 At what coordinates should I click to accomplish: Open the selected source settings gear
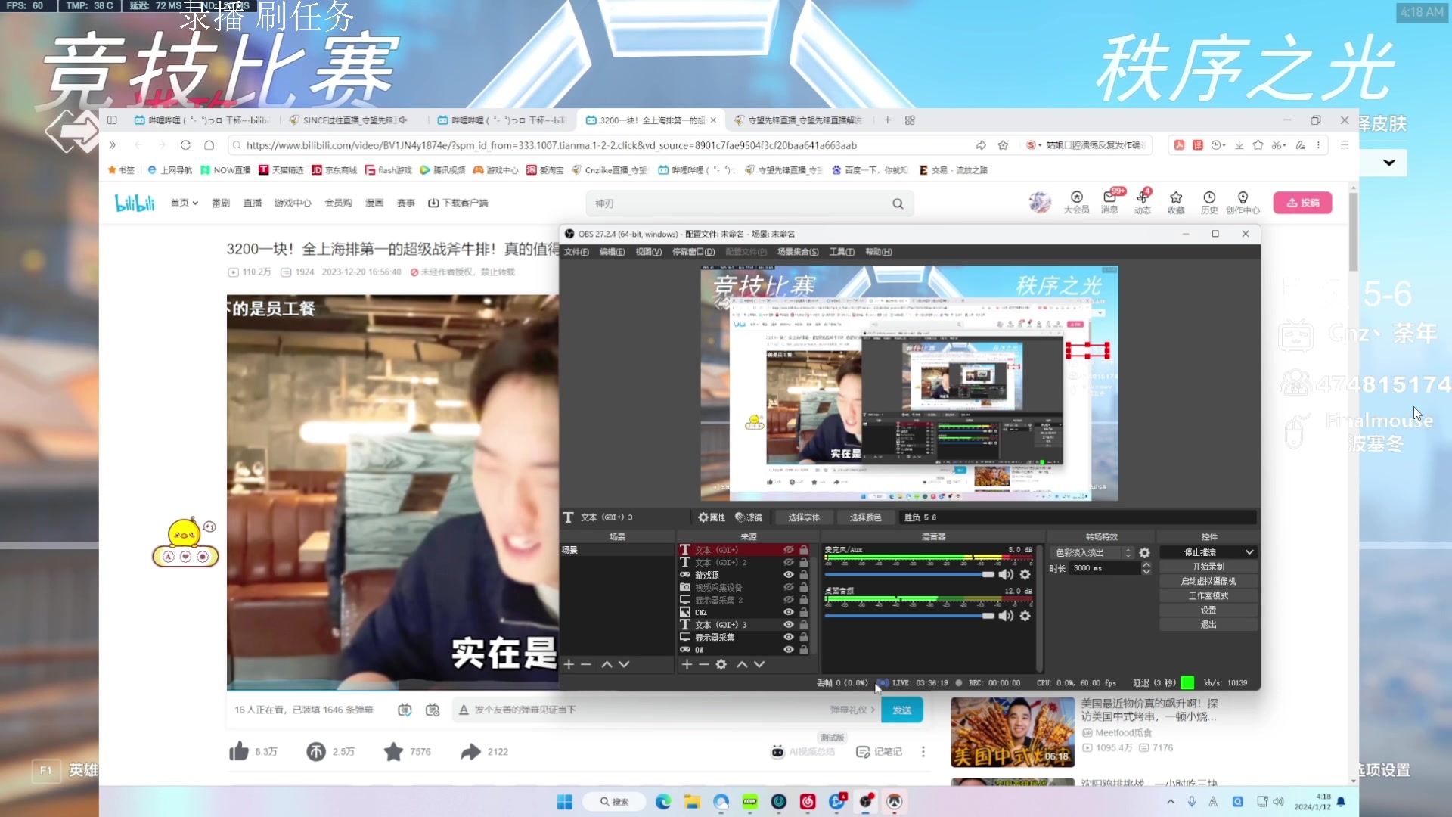[x=721, y=664]
